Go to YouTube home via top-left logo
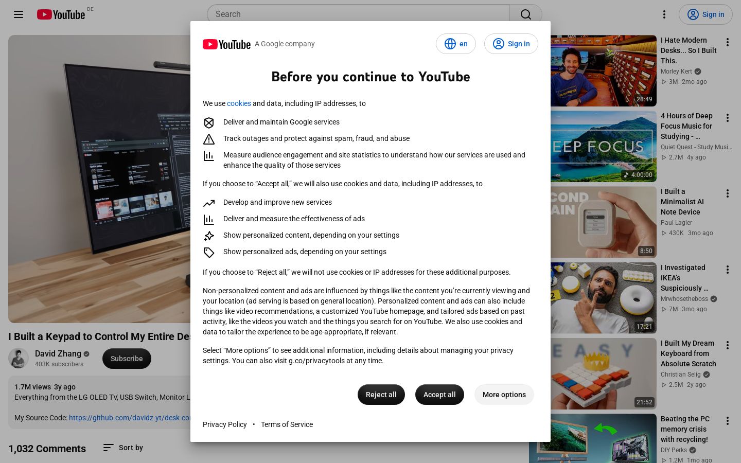741x463 pixels. pos(61,14)
